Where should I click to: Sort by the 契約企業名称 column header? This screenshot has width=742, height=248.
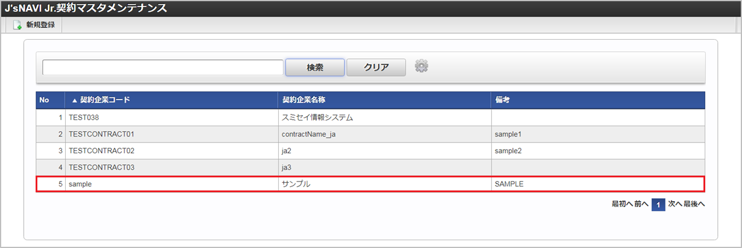pos(384,100)
